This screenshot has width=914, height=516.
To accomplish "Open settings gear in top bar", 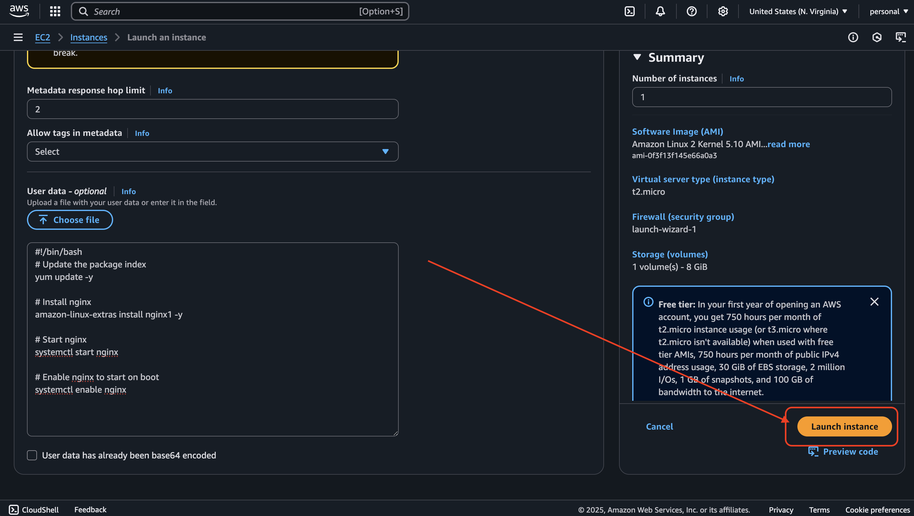I will pyautogui.click(x=723, y=11).
